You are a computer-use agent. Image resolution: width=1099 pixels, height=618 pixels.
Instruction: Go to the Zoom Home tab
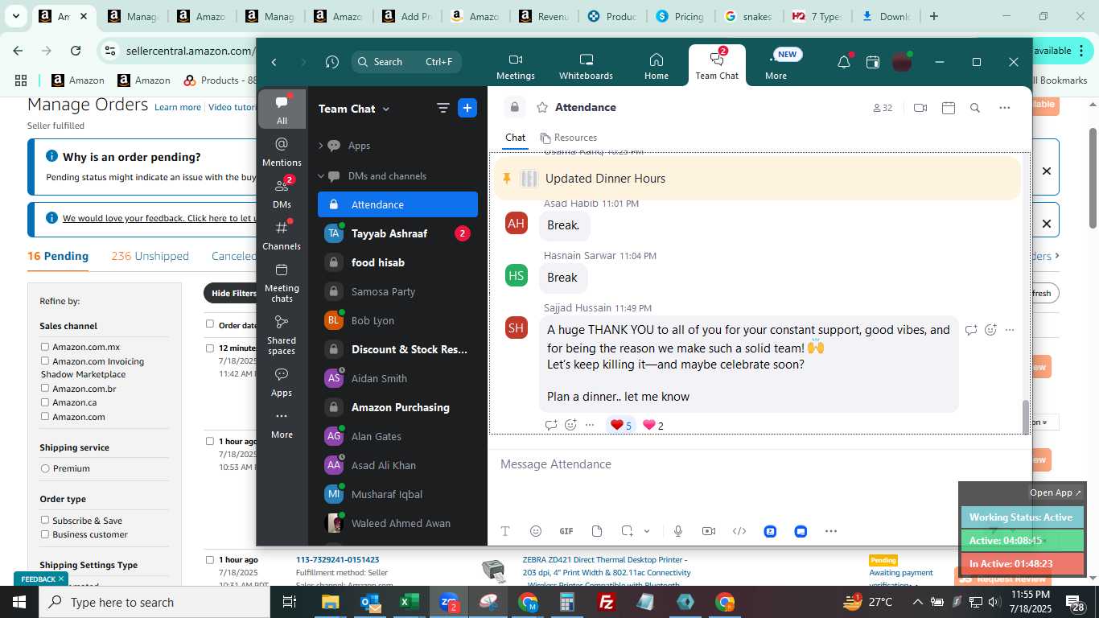point(657,67)
